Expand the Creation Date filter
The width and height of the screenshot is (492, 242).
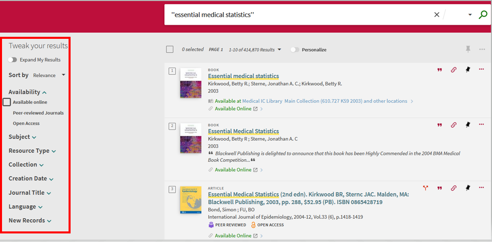click(x=31, y=178)
